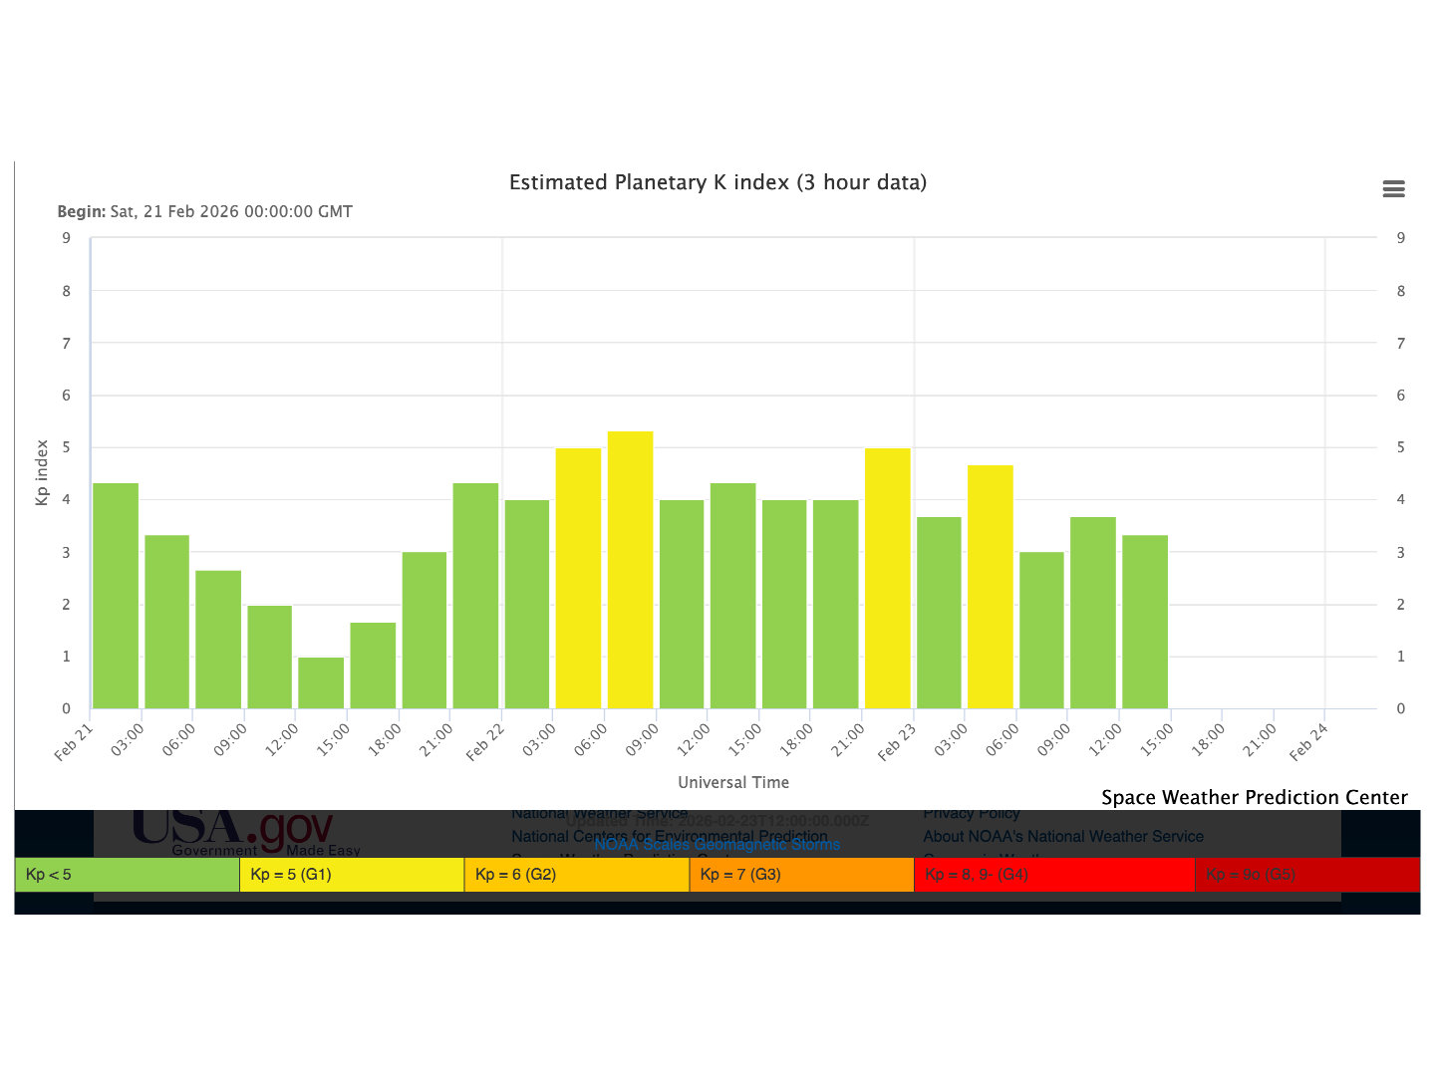Click the yellow bar after 03:00 Feb 23
Image resolution: width=1435 pixels, height=1076 pixels.
click(991, 587)
